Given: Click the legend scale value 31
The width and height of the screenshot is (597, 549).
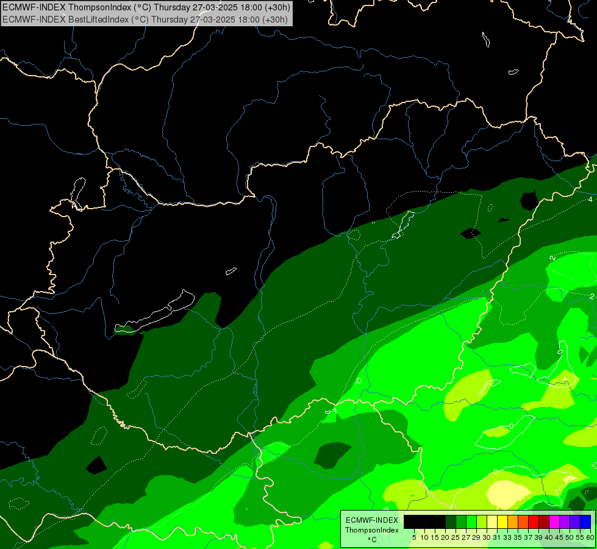Looking at the screenshot, I should 497,537.
